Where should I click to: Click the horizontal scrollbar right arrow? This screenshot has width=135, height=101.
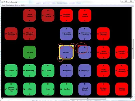[x=130, y=99]
